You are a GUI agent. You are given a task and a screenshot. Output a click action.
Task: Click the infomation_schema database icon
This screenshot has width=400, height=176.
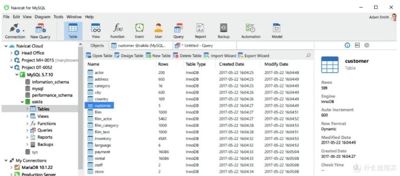coord(28,82)
